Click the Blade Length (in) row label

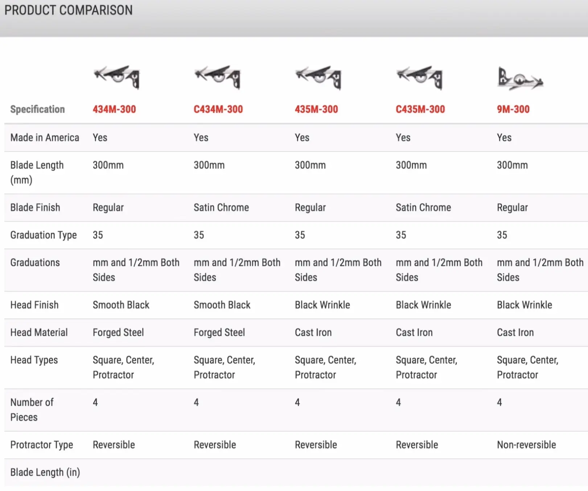[x=45, y=472]
